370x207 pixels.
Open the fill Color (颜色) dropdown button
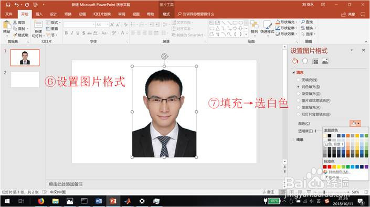tap(355, 123)
